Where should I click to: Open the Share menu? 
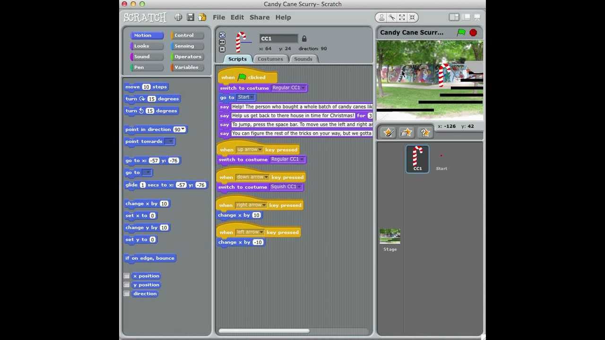259,17
